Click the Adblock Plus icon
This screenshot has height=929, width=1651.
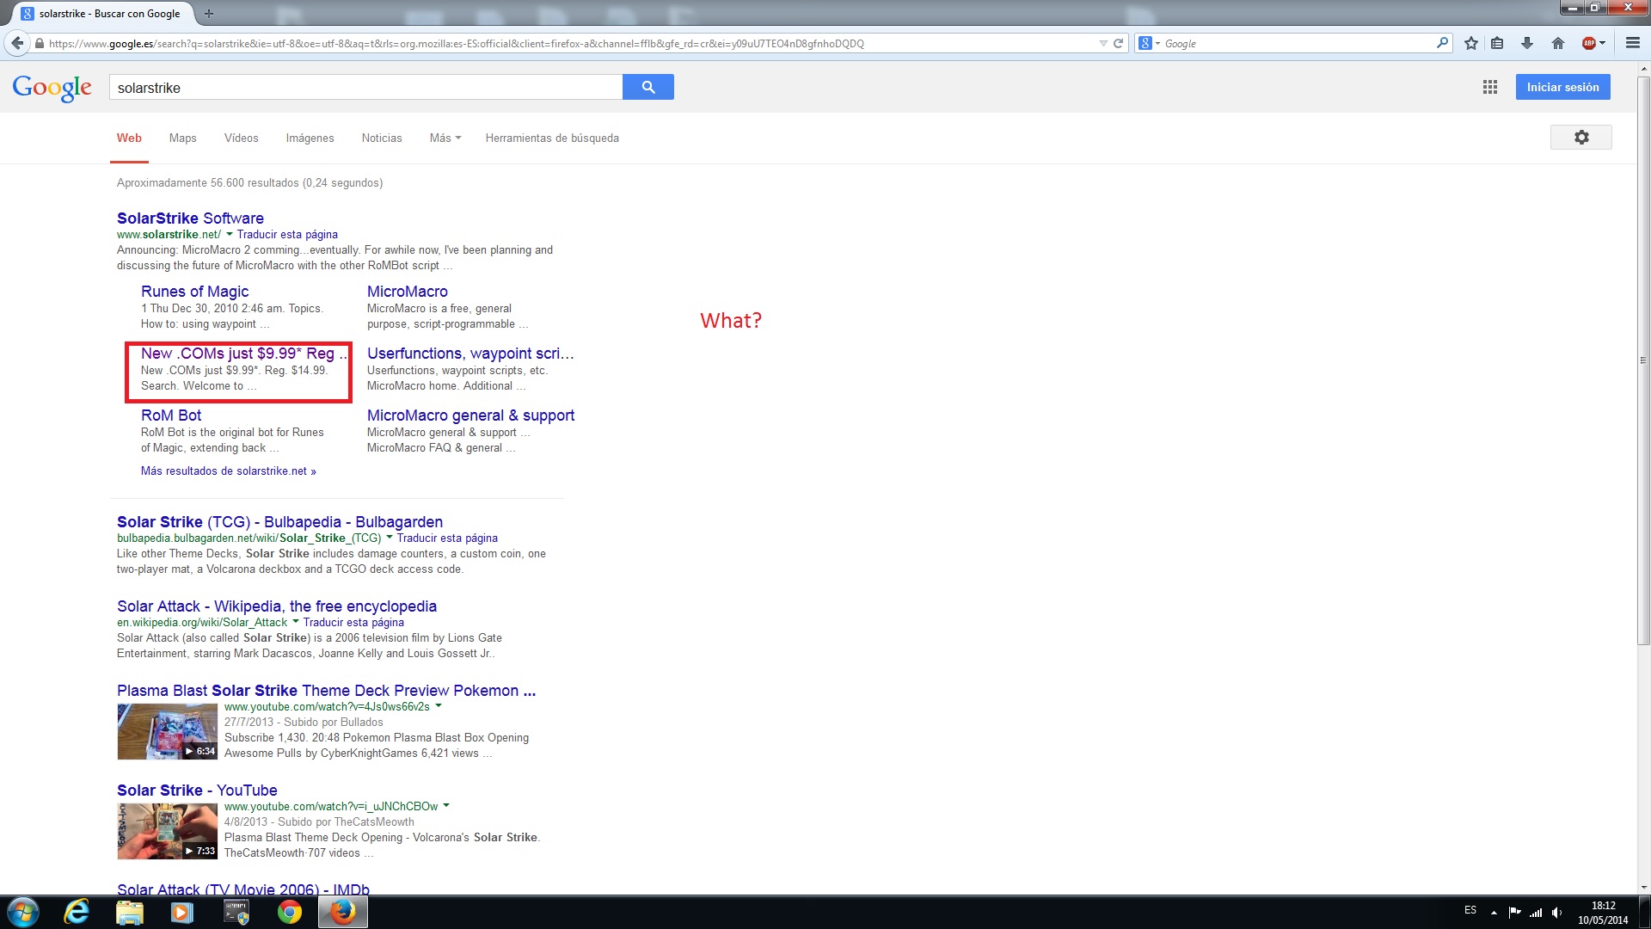(x=1589, y=43)
